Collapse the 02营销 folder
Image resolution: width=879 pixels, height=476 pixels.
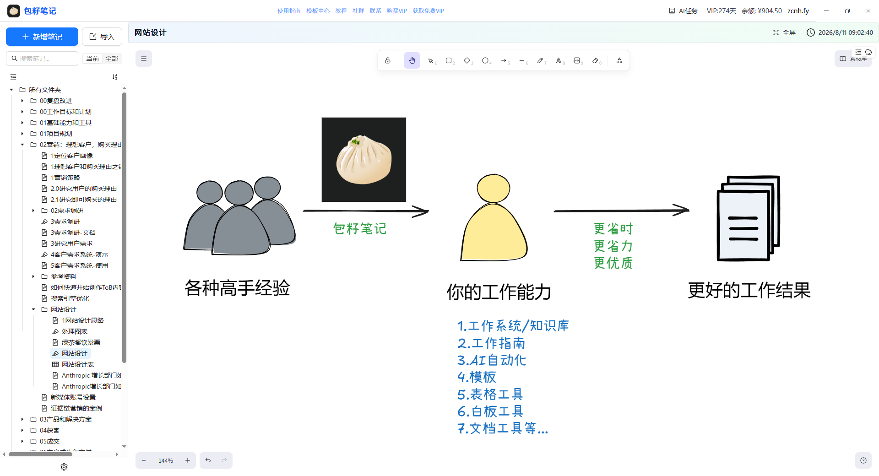(x=22, y=145)
